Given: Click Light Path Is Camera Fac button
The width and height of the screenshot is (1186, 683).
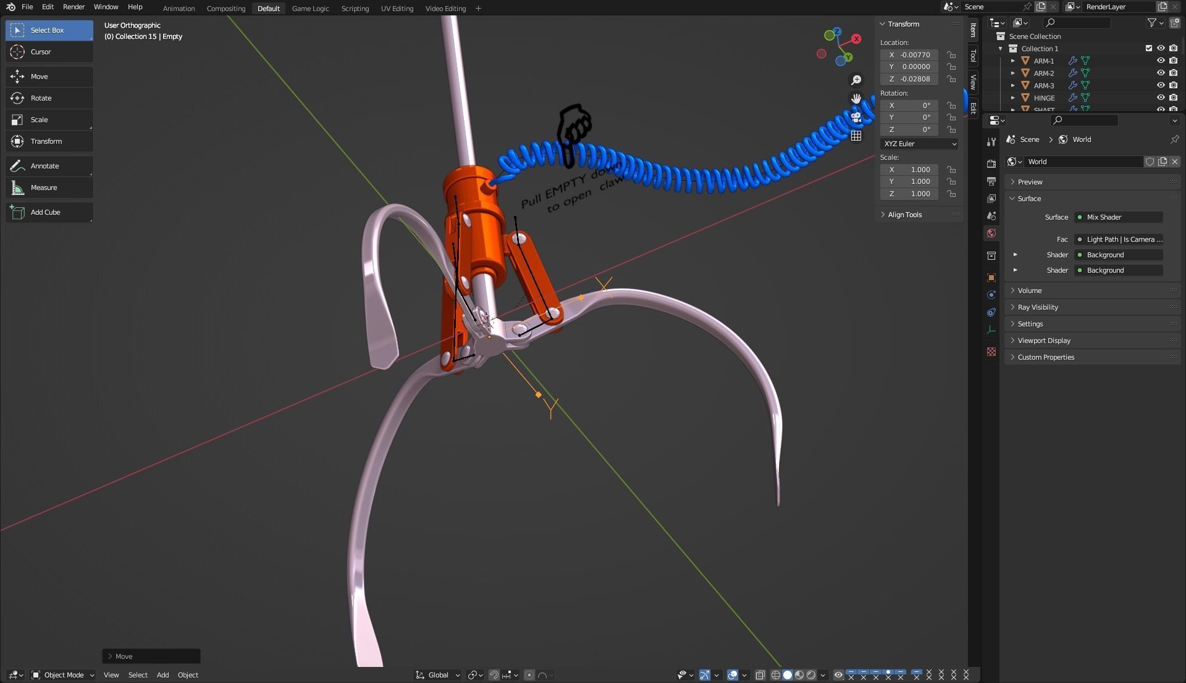Looking at the screenshot, I should click(1119, 239).
